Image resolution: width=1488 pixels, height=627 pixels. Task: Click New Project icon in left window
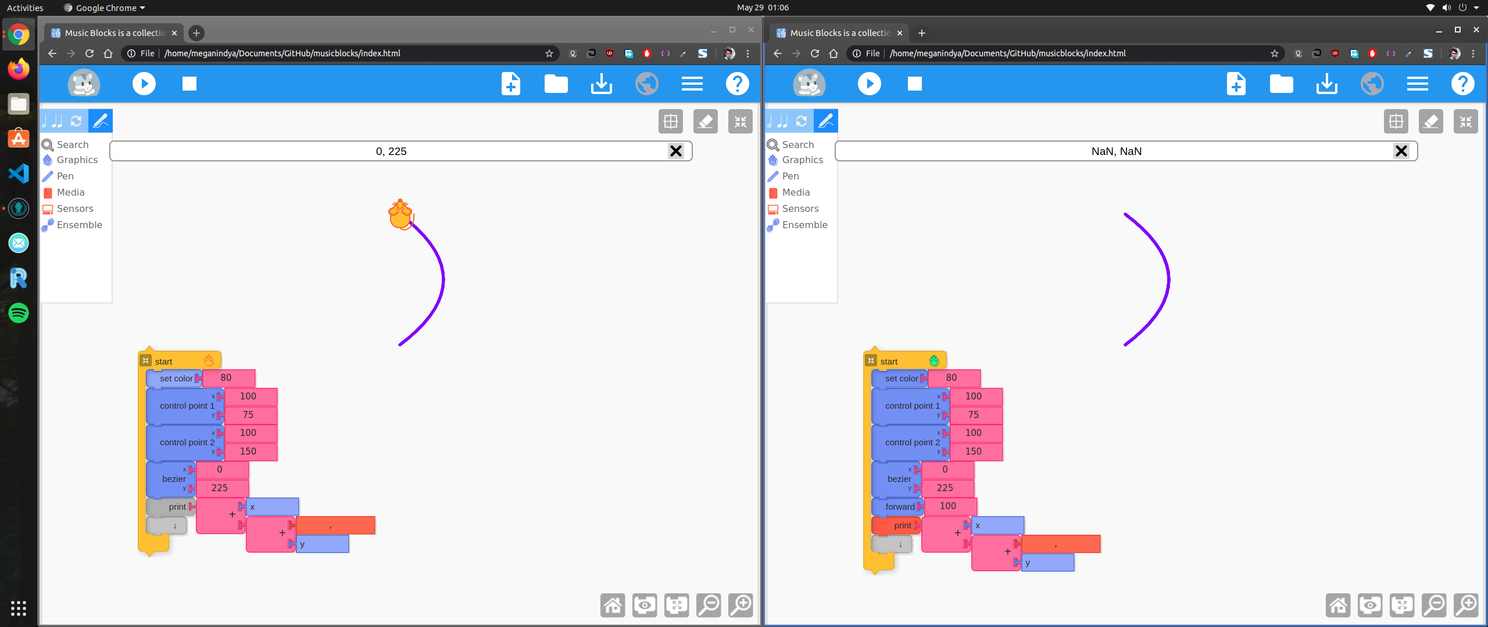[510, 84]
